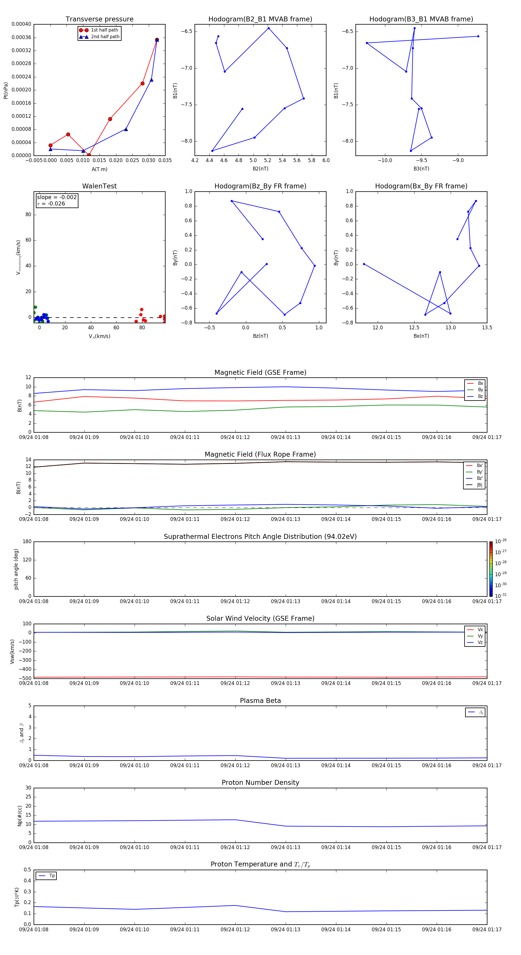Image resolution: width=521 pixels, height=955 pixels.
Task: Click the top red point in Transverse pressure
Action: [157, 40]
